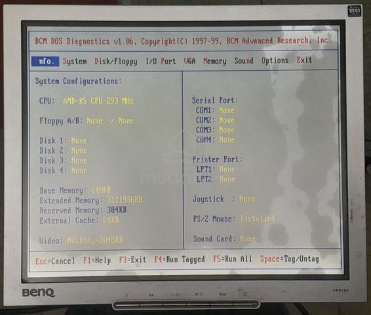The image size is (371, 315).
Task: Open the Sound menu
Action: pyautogui.click(x=244, y=60)
